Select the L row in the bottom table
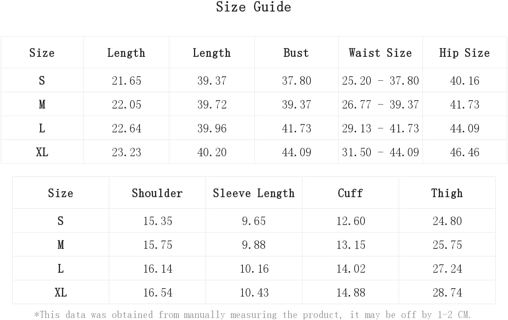The height and width of the screenshot is (320, 508). click(x=254, y=268)
